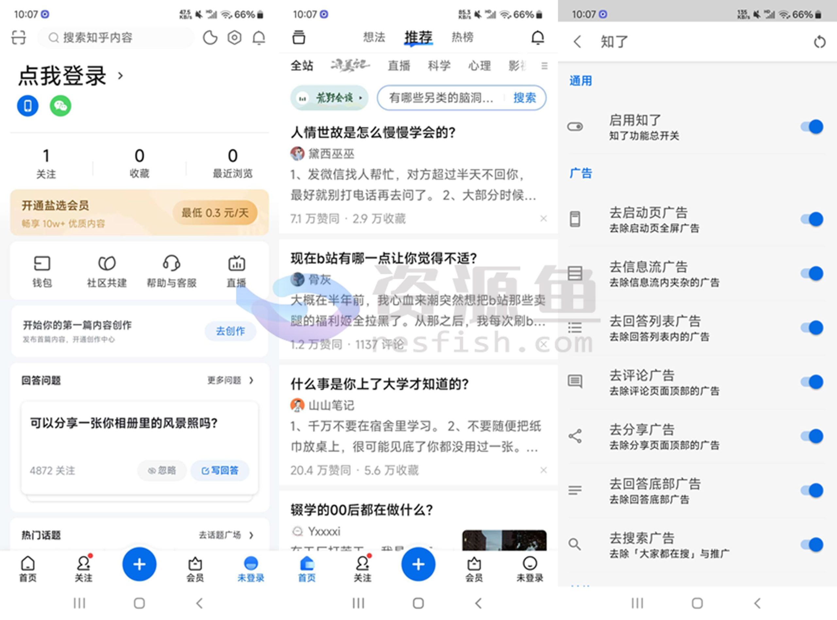
Task: Tap the reset refresh icon in 知了
Action: pyautogui.click(x=820, y=42)
